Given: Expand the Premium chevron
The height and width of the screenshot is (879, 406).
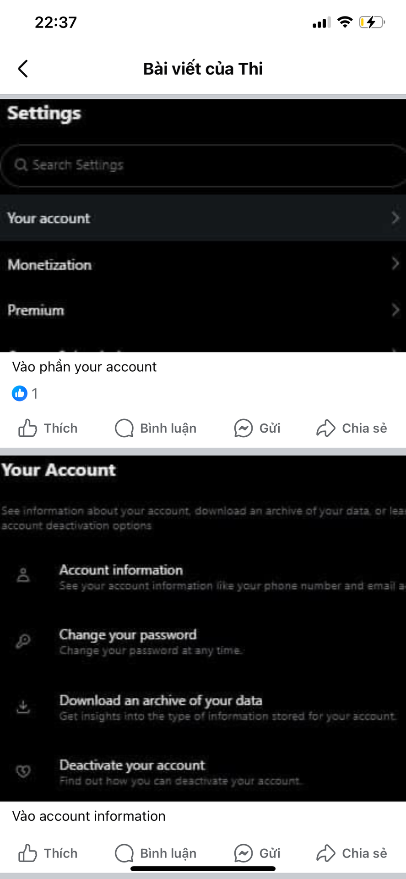Looking at the screenshot, I should [395, 310].
